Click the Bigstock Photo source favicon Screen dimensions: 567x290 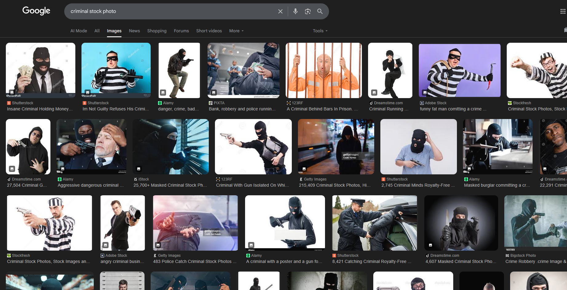pyautogui.click(x=507, y=256)
